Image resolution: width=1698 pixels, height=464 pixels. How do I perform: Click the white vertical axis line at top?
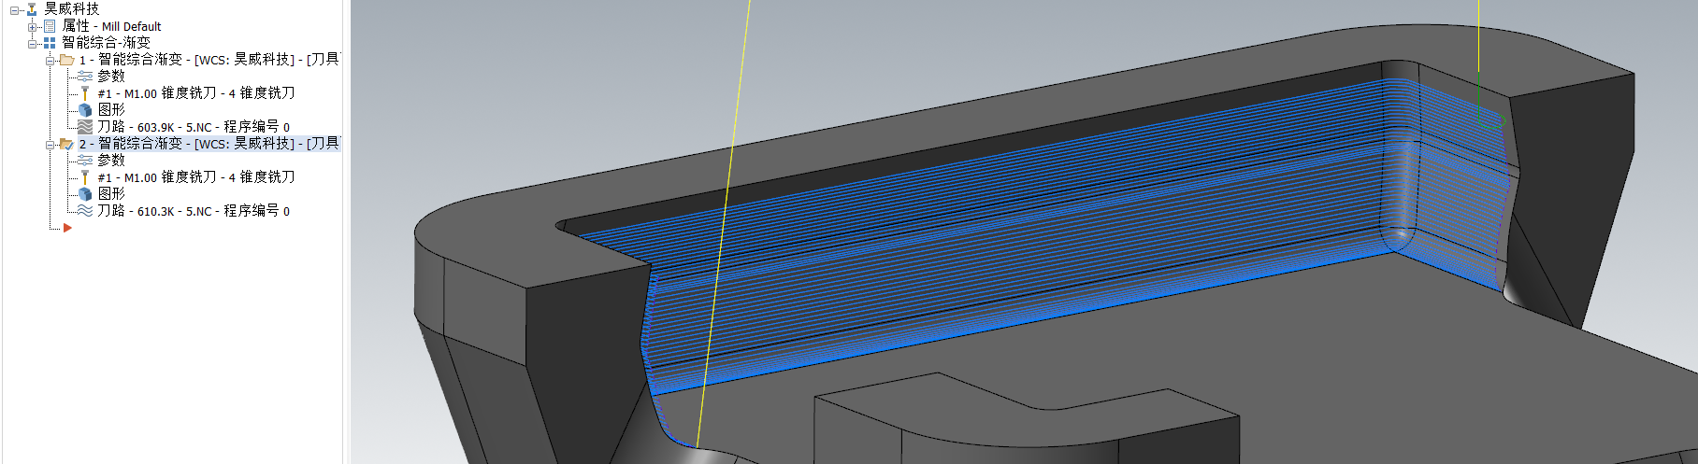(x=1478, y=35)
